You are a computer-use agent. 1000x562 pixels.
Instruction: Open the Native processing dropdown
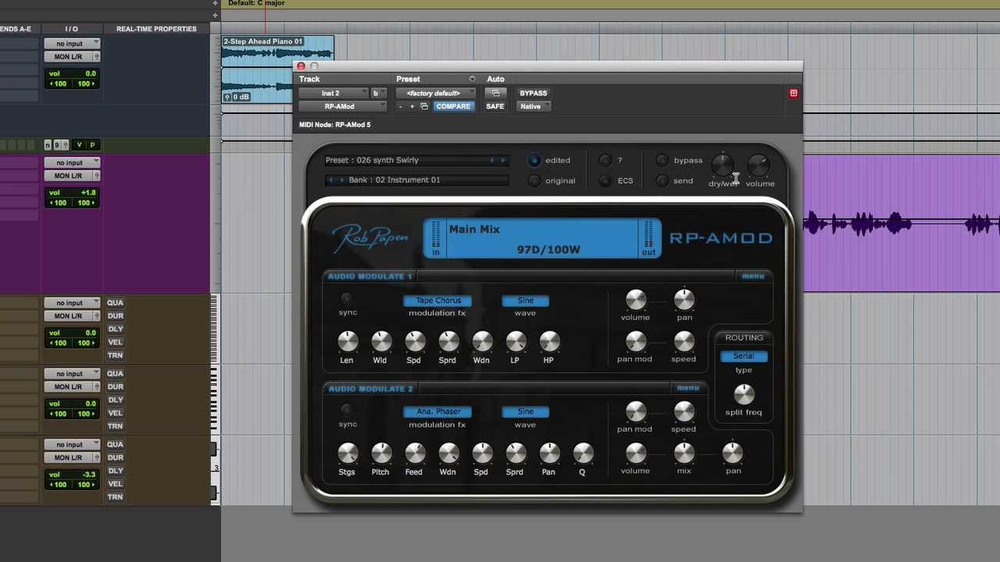point(534,106)
